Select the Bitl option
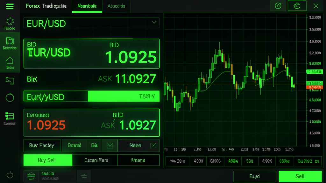This screenshot has height=183, width=326. [95, 146]
